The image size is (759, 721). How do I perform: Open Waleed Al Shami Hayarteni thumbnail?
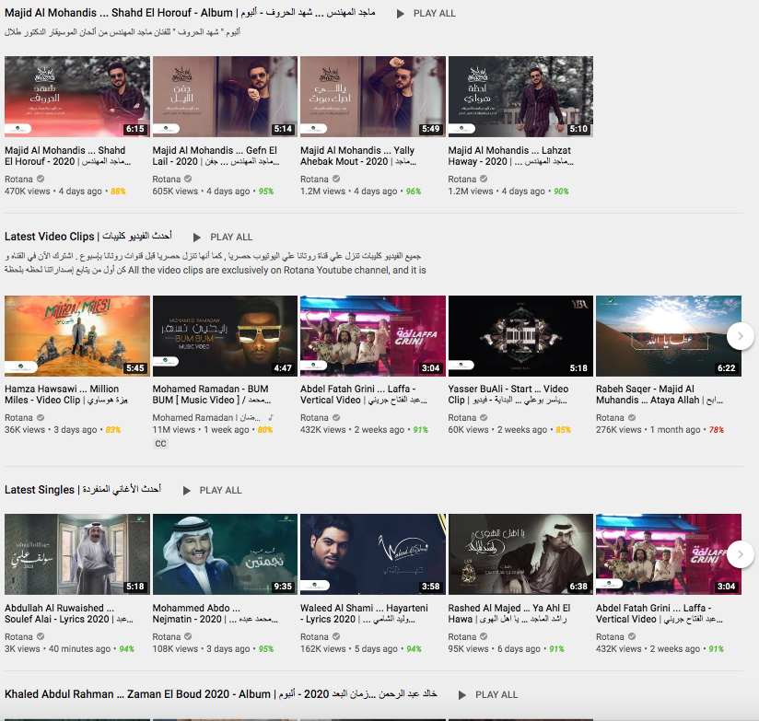373,554
